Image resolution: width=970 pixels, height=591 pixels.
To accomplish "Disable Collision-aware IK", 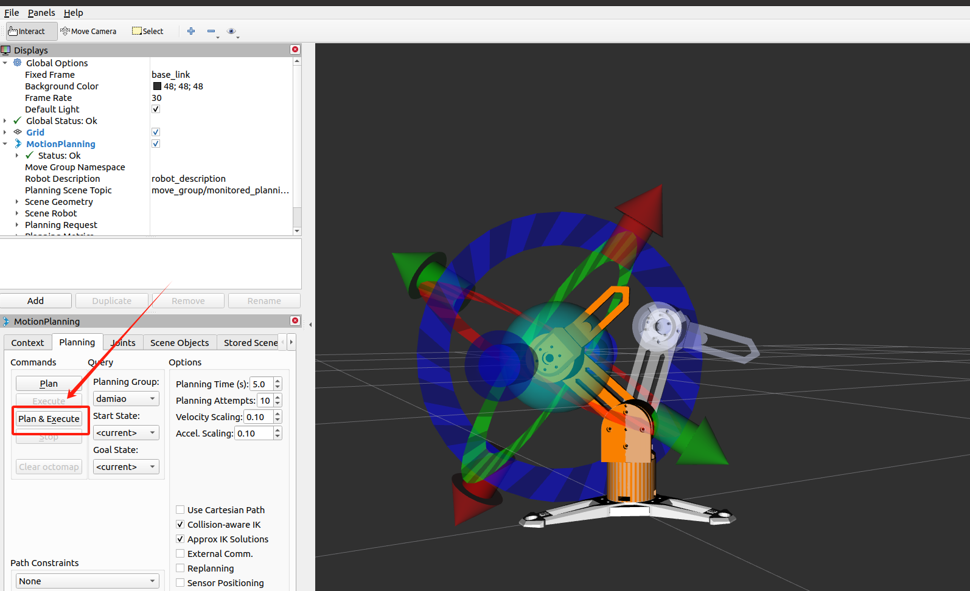I will click(180, 524).
